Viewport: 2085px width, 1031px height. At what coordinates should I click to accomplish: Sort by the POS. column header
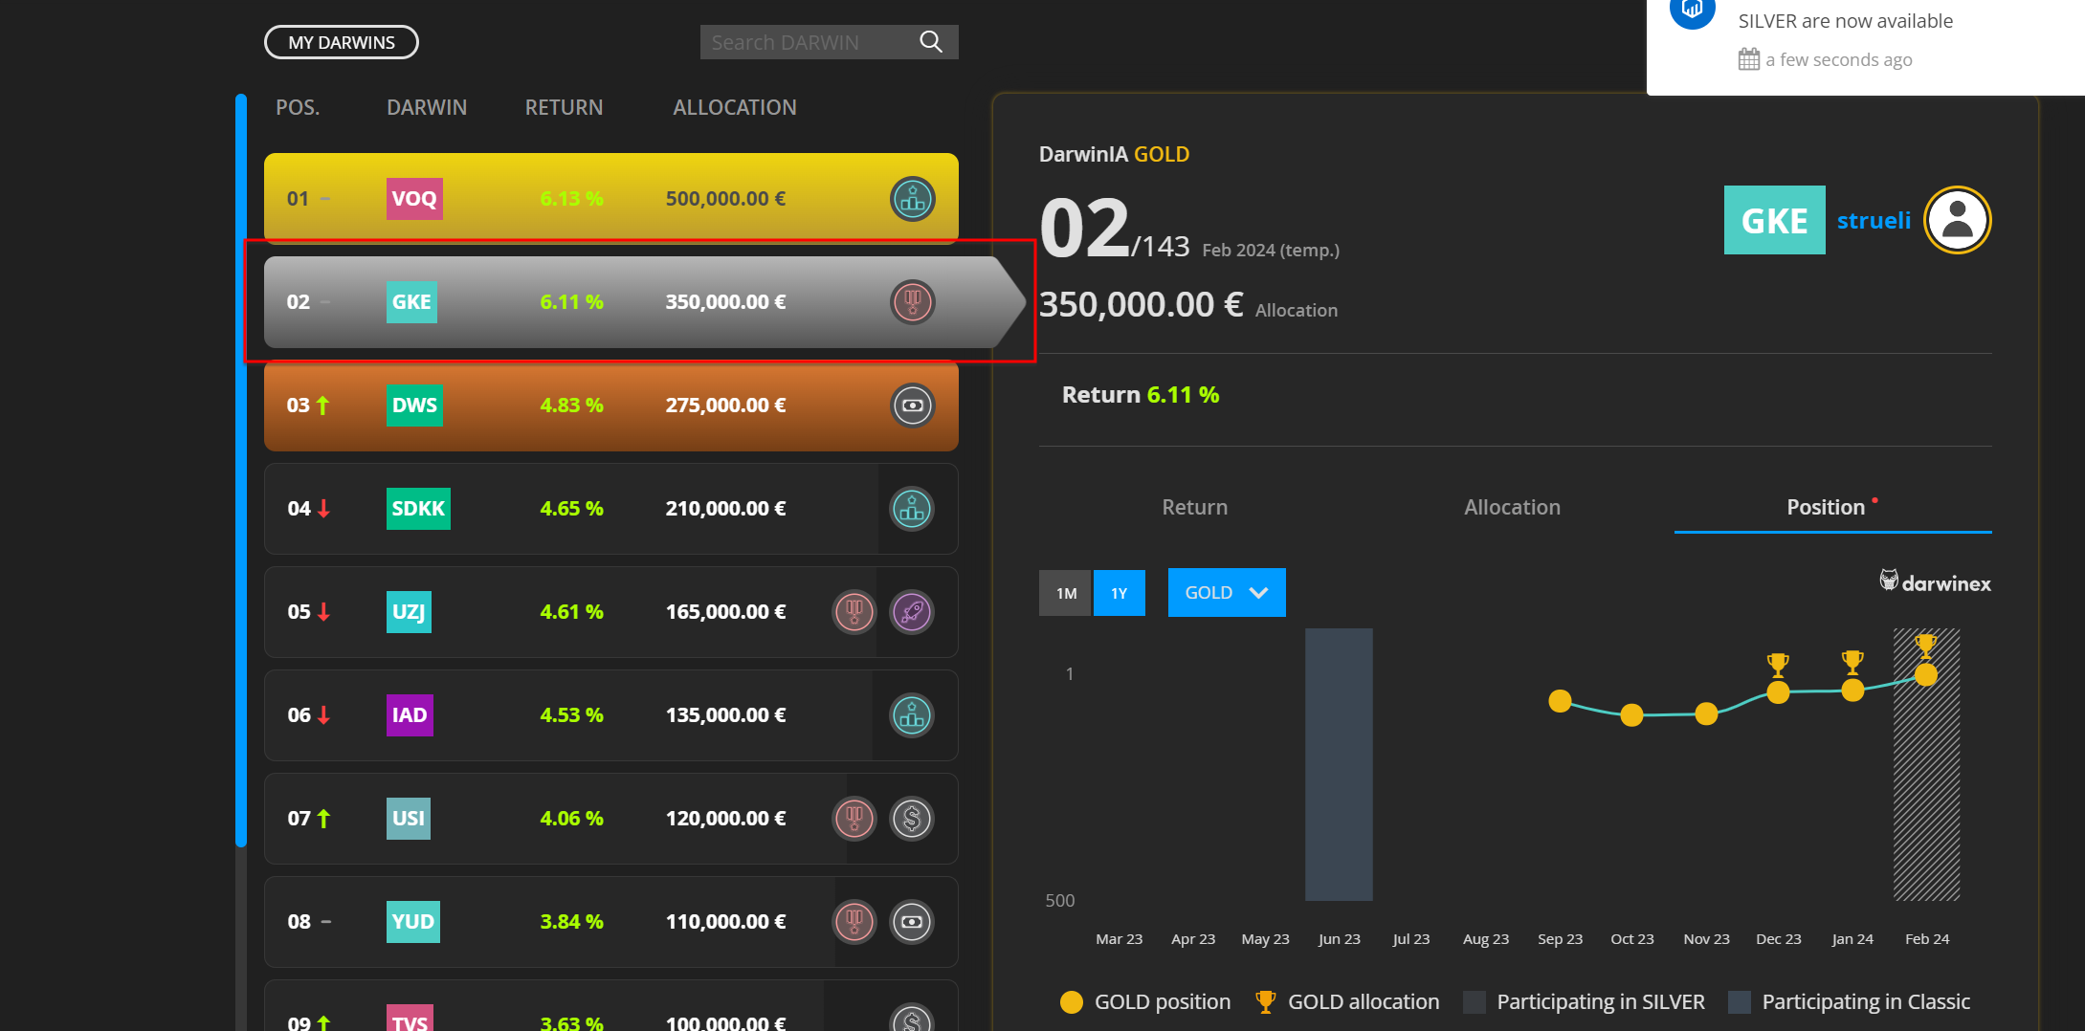298,107
